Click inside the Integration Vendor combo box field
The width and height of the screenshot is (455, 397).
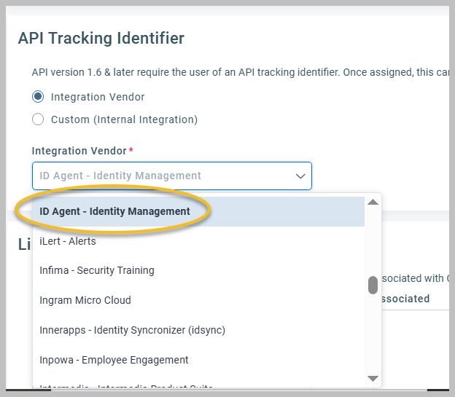coord(160,176)
